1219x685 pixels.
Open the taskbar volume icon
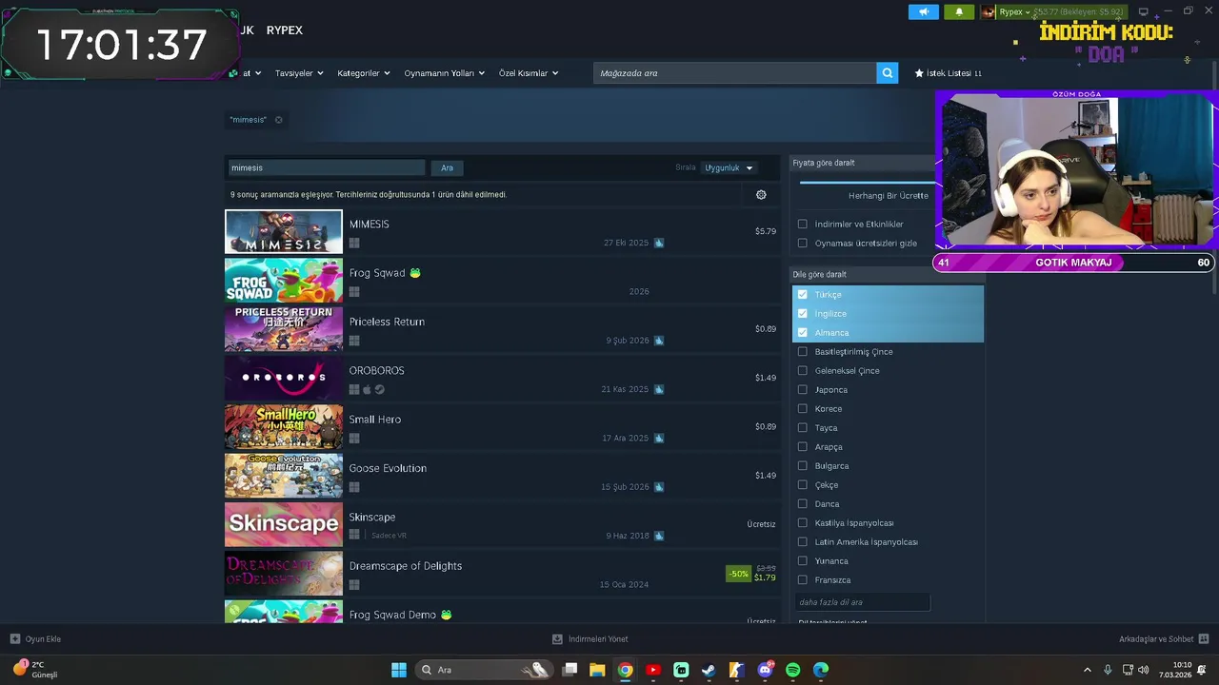1143,670
